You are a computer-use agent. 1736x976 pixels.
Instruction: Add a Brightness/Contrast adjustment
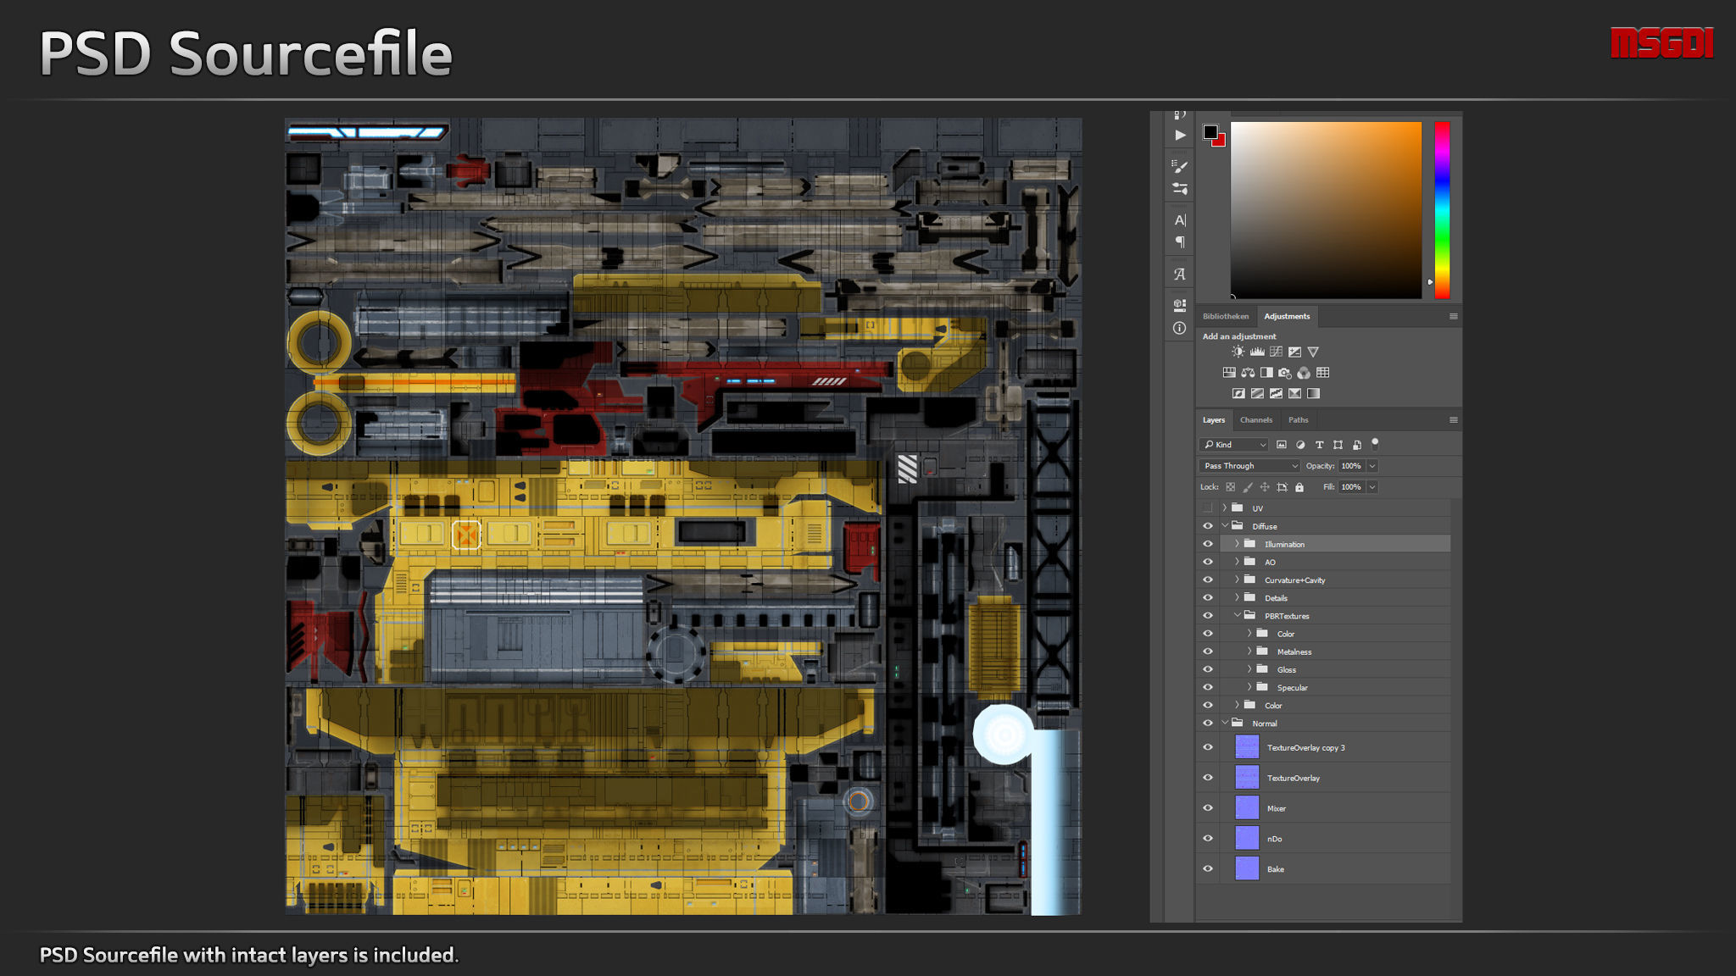point(1238,352)
